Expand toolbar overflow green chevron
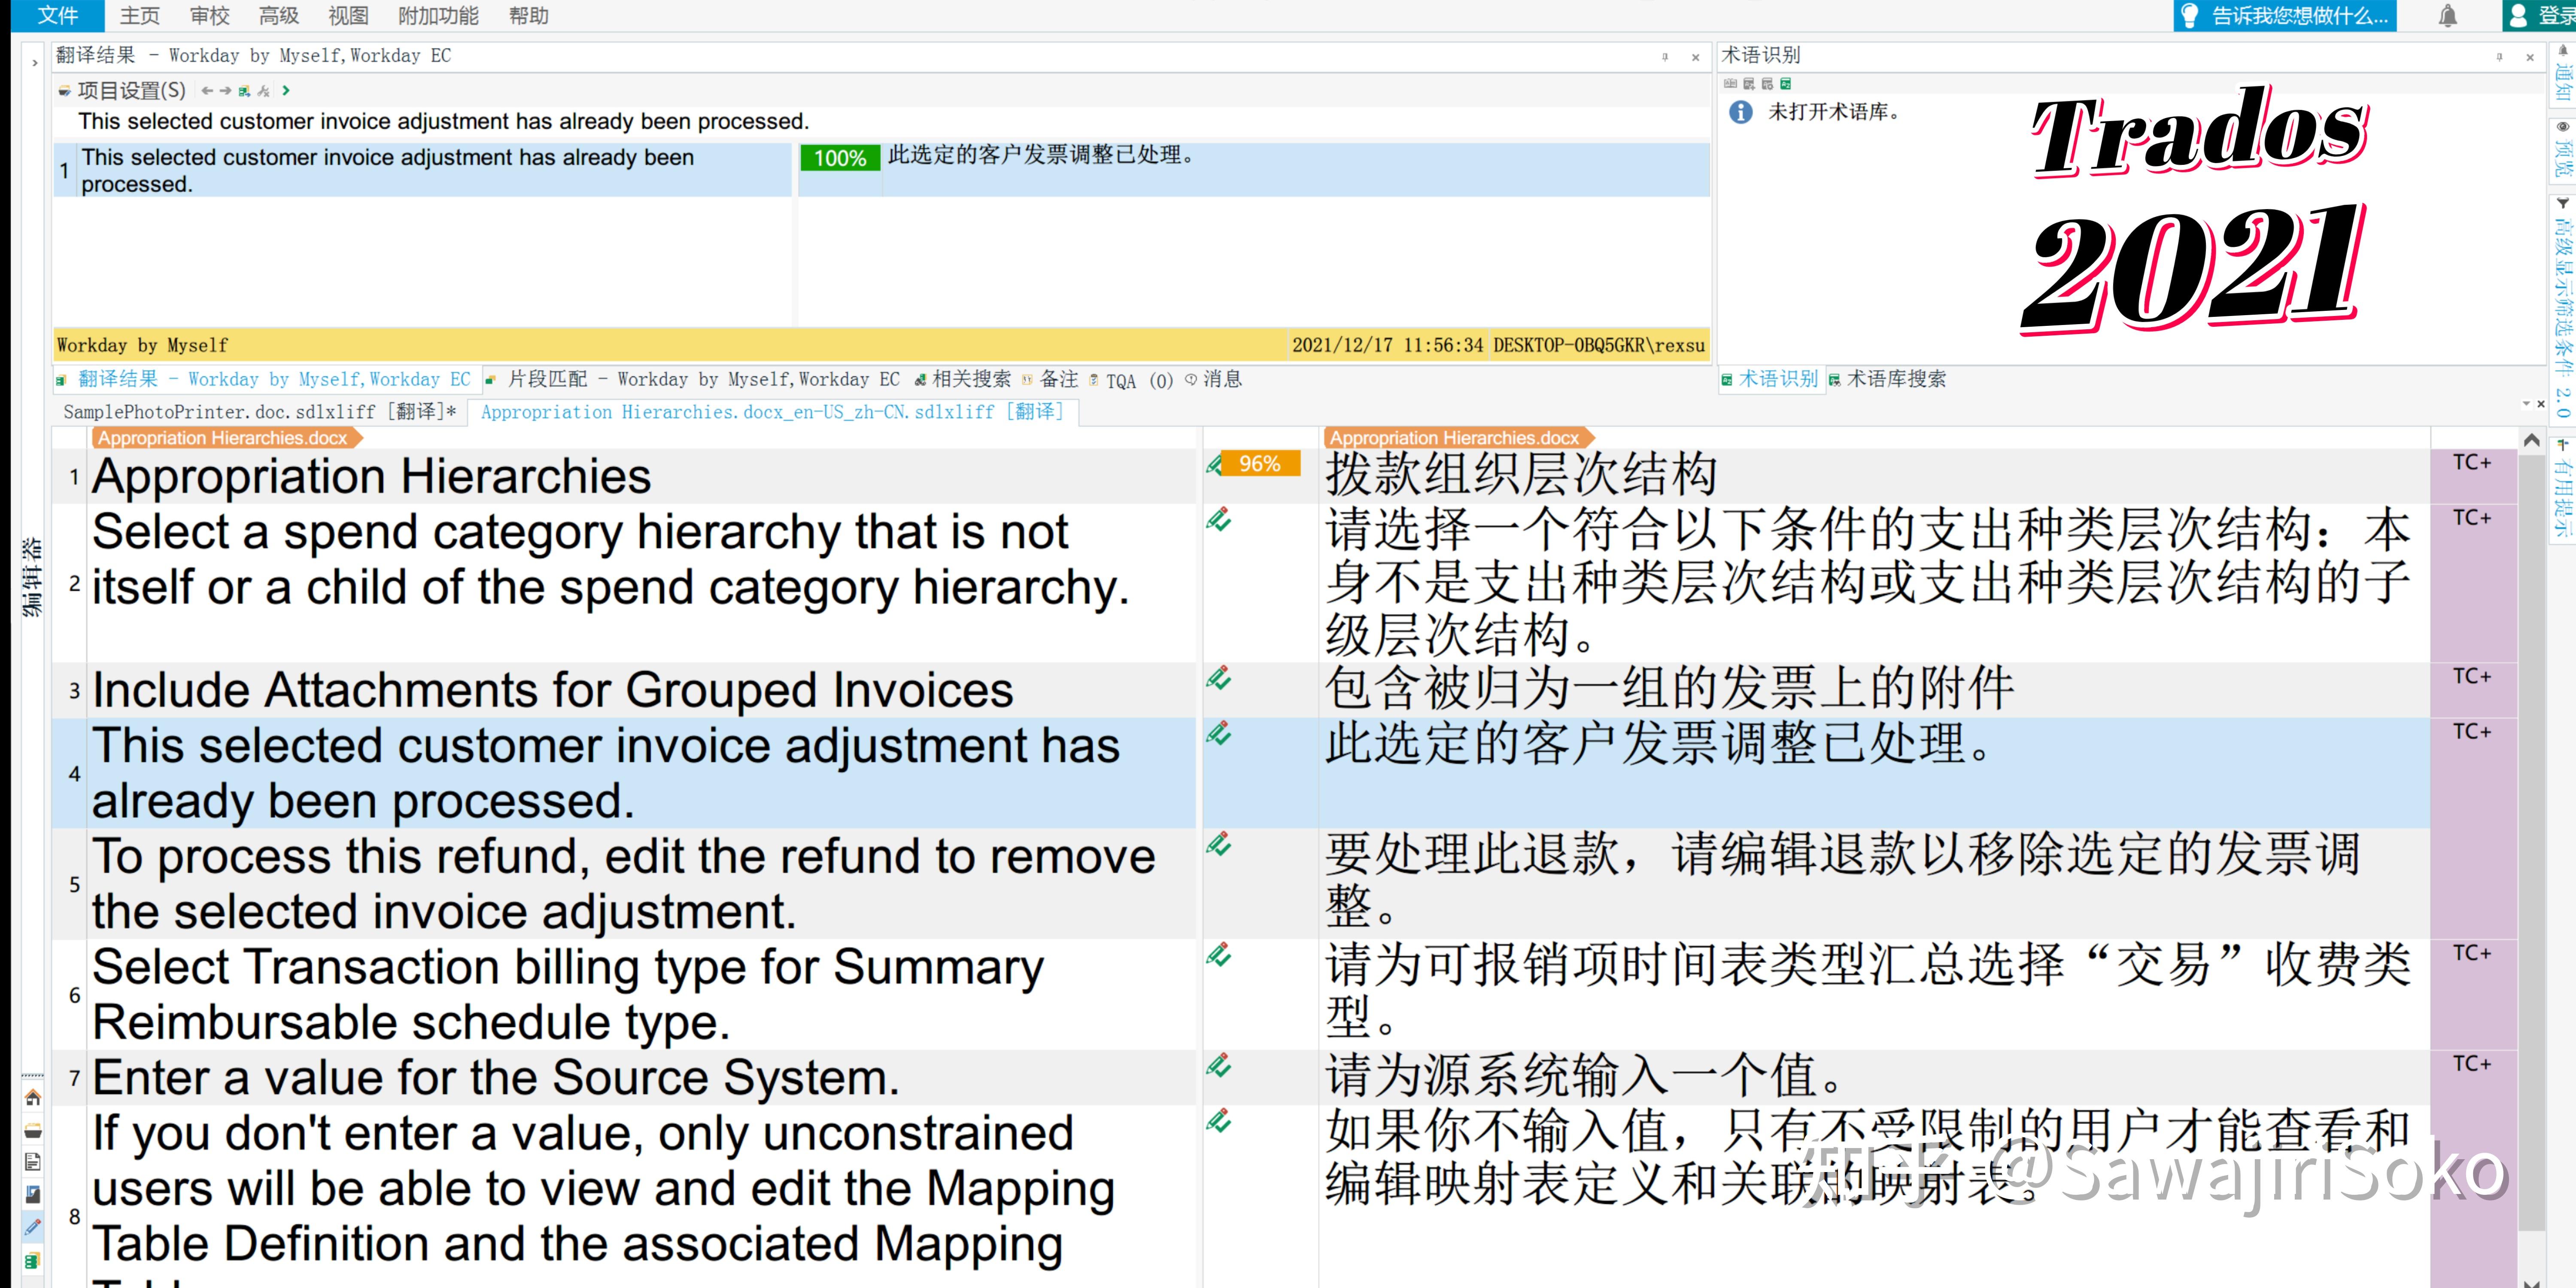This screenshot has height=1288, width=2576. coord(286,91)
